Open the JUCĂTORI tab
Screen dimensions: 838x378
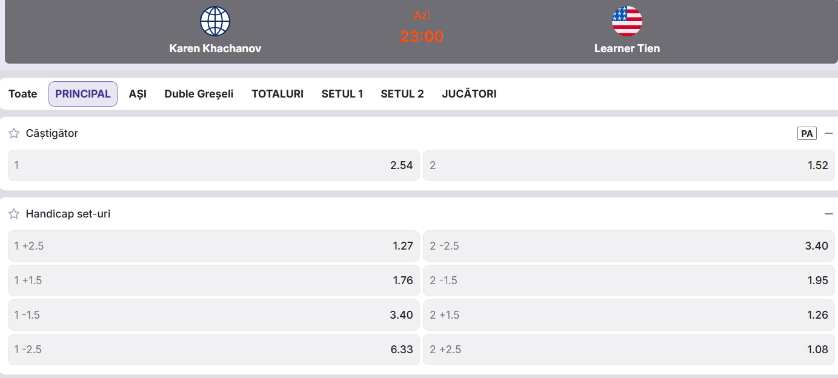pos(469,94)
